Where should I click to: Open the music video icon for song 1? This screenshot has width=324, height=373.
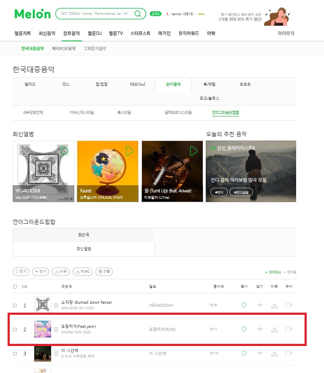[289, 305]
